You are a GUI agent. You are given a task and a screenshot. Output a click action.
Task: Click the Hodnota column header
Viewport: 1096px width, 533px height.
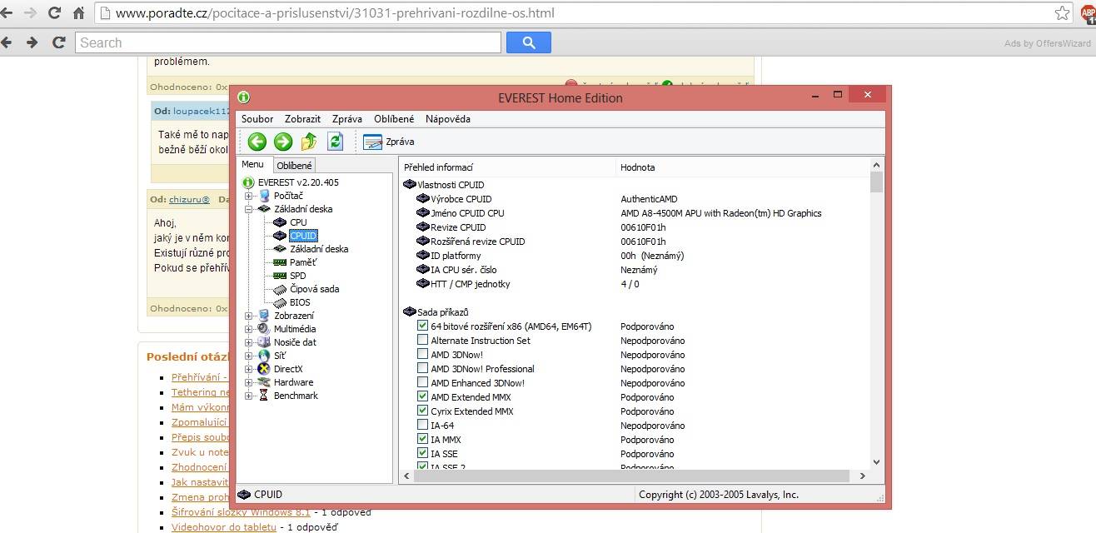point(742,167)
